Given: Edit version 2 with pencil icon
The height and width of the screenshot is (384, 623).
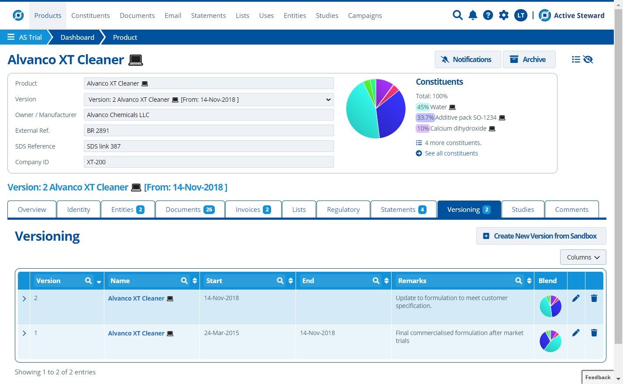Looking at the screenshot, I should (x=576, y=298).
